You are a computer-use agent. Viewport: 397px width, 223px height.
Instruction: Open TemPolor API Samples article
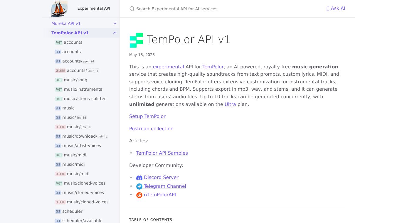(x=162, y=153)
